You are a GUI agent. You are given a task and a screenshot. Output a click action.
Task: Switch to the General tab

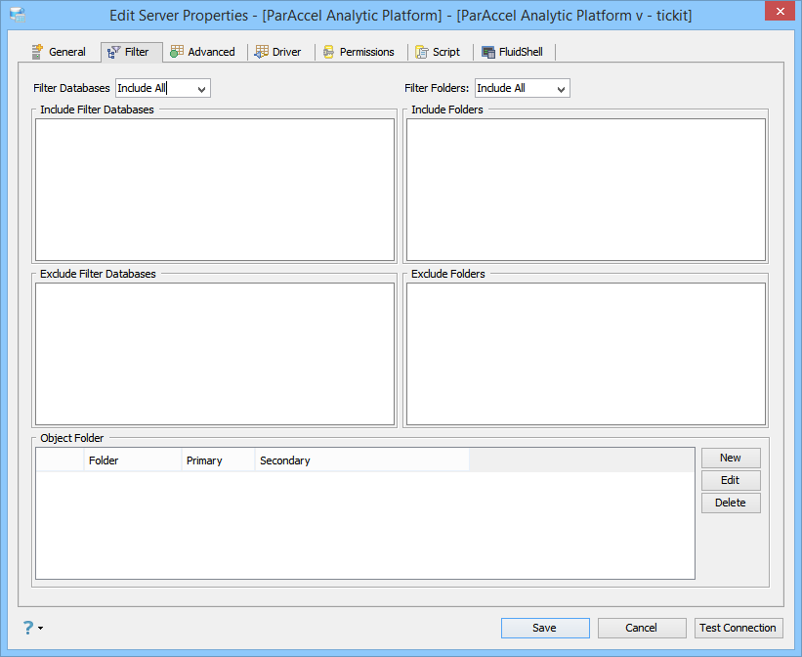(59, 52)
